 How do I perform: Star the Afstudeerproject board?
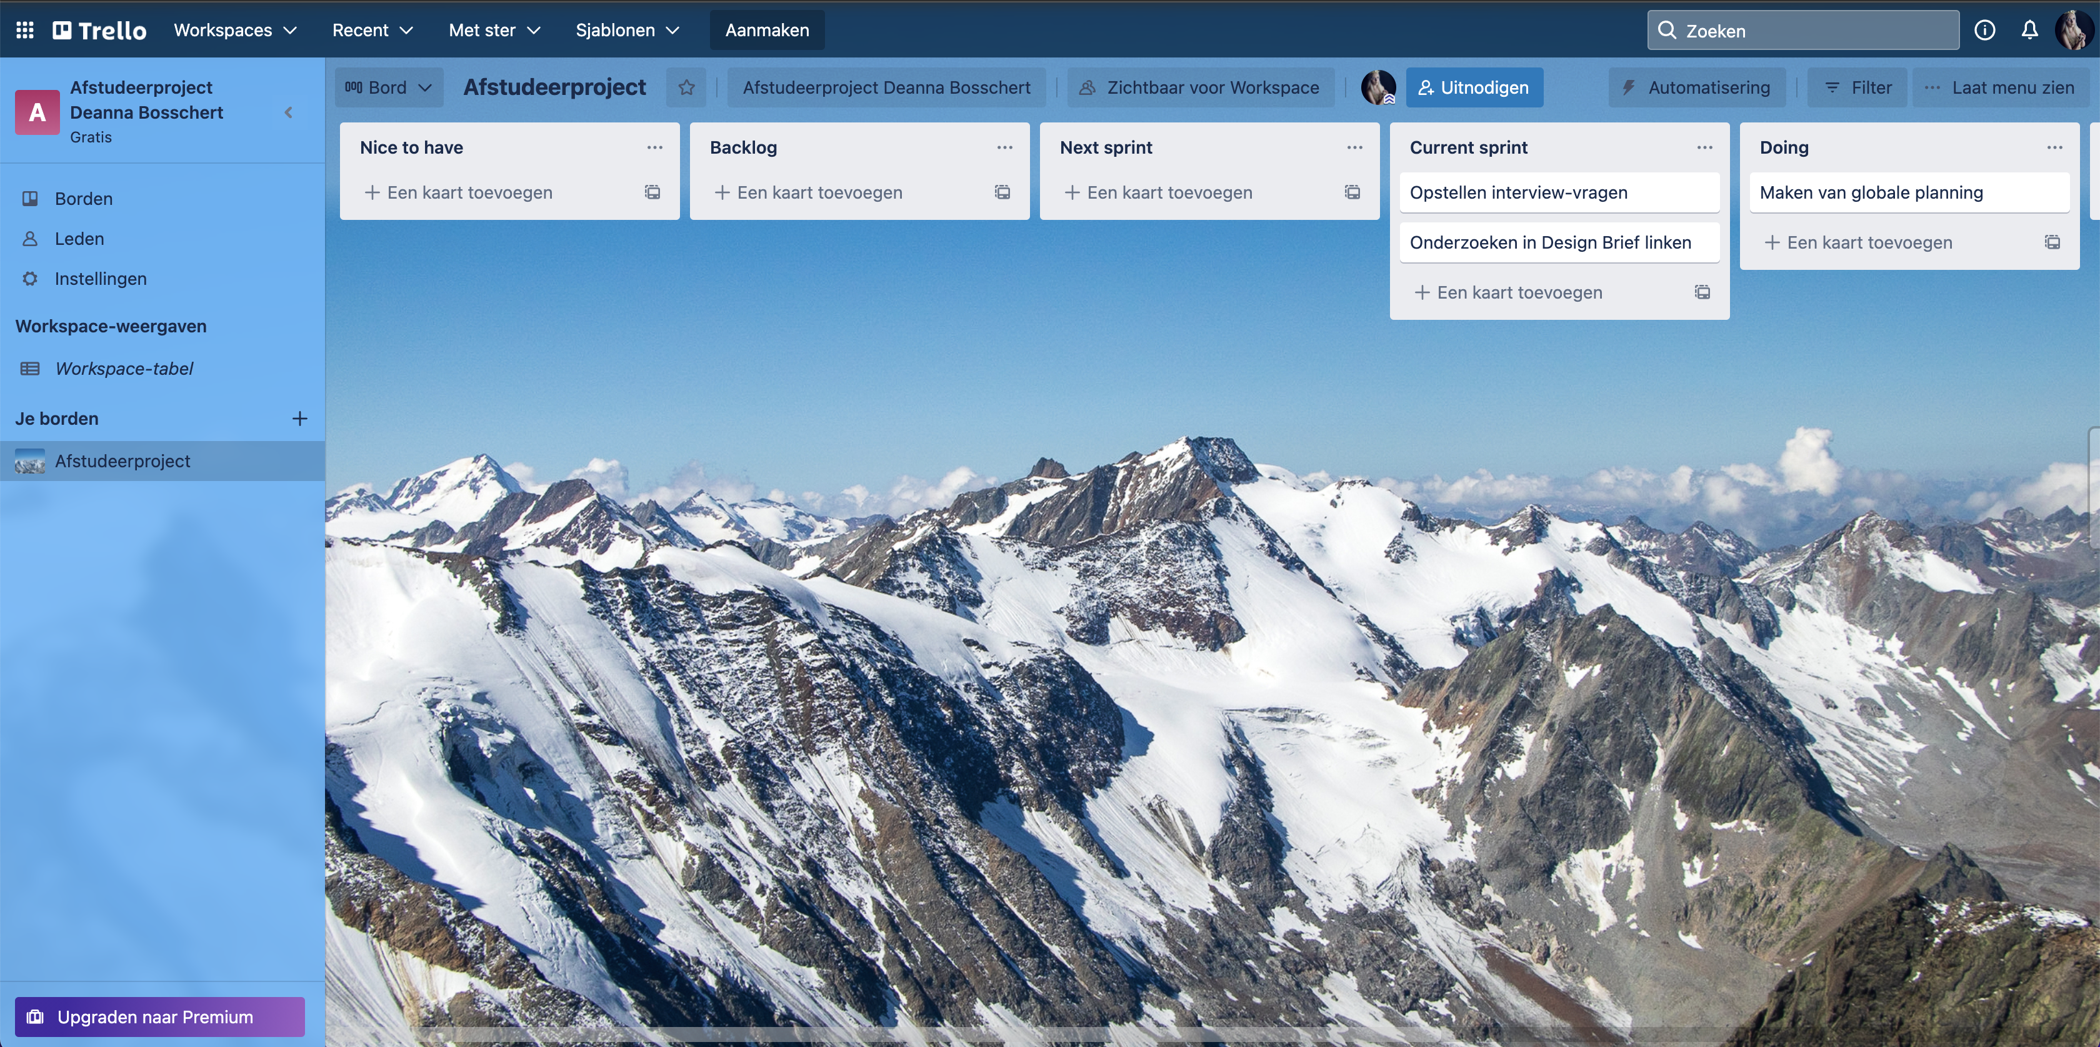tap(686, 87)
